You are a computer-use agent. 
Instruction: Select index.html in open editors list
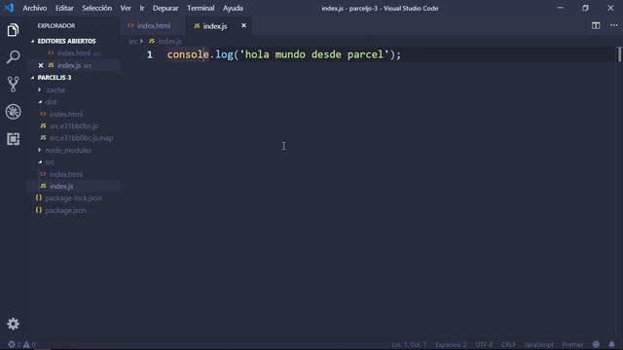click(x=74, y=53)
